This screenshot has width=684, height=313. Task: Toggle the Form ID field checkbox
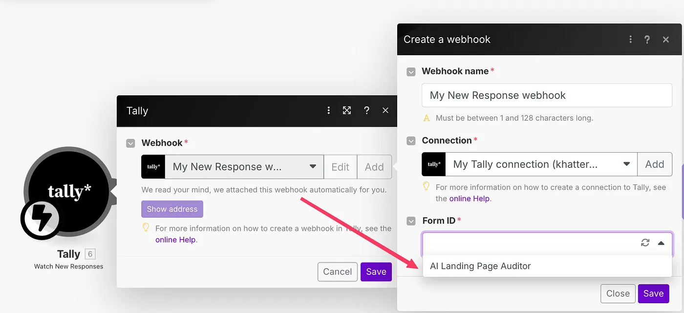coord(411,221)
